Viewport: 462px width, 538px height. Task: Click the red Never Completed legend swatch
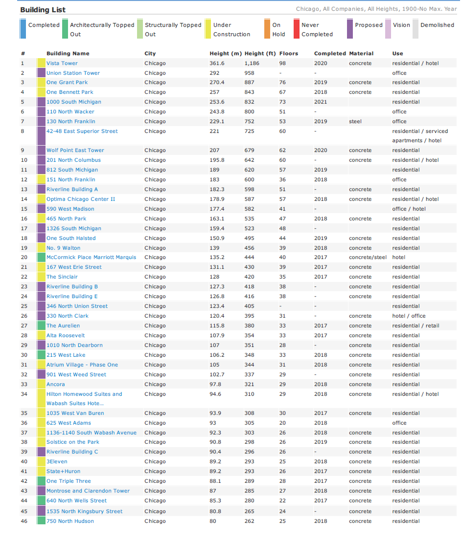pos(296,29)
